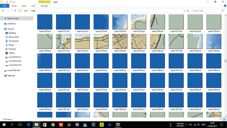Click the Picture Tools contextual tab

44,2
